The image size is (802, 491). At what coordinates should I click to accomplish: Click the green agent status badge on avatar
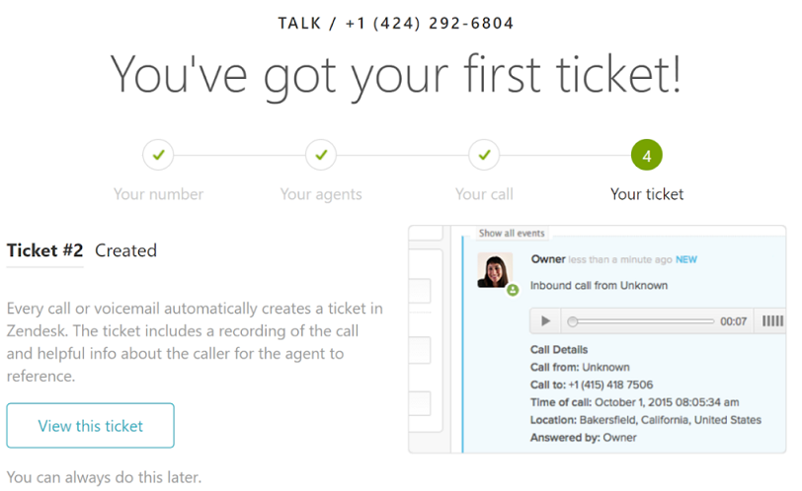point(513,290)
